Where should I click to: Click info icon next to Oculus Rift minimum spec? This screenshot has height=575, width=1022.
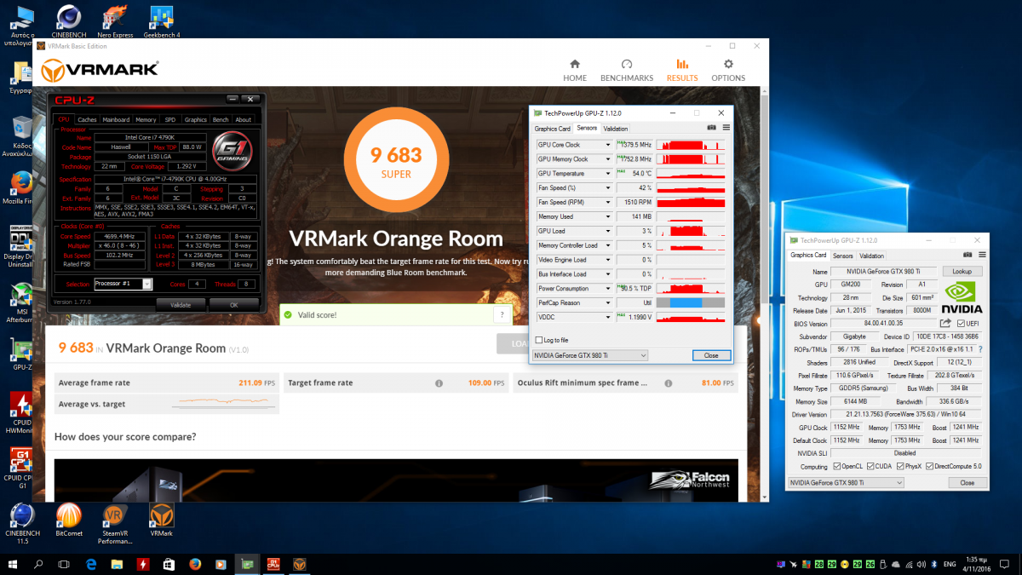(669, 383)
